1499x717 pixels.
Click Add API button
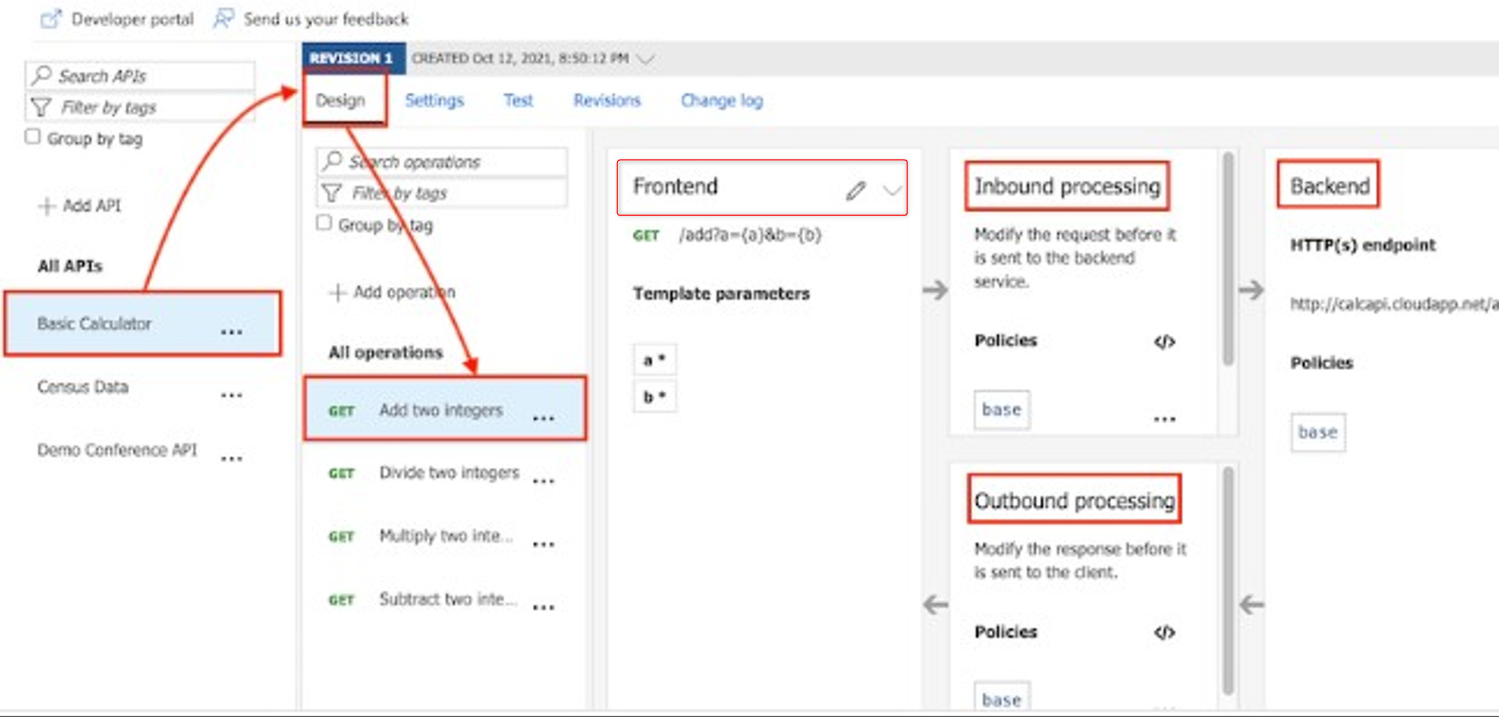tap(80, 206)
